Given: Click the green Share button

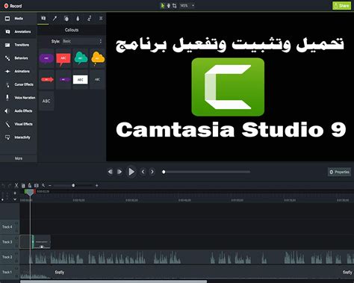Looking at the screenshot, I should (x=342, y=5).
